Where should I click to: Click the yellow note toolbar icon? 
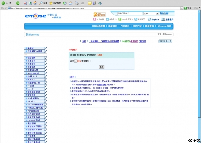[x=90, y=3]
